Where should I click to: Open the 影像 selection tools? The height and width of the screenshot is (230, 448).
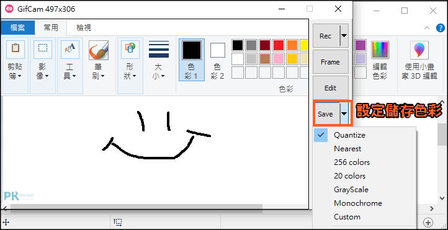[x=43, y=65]
